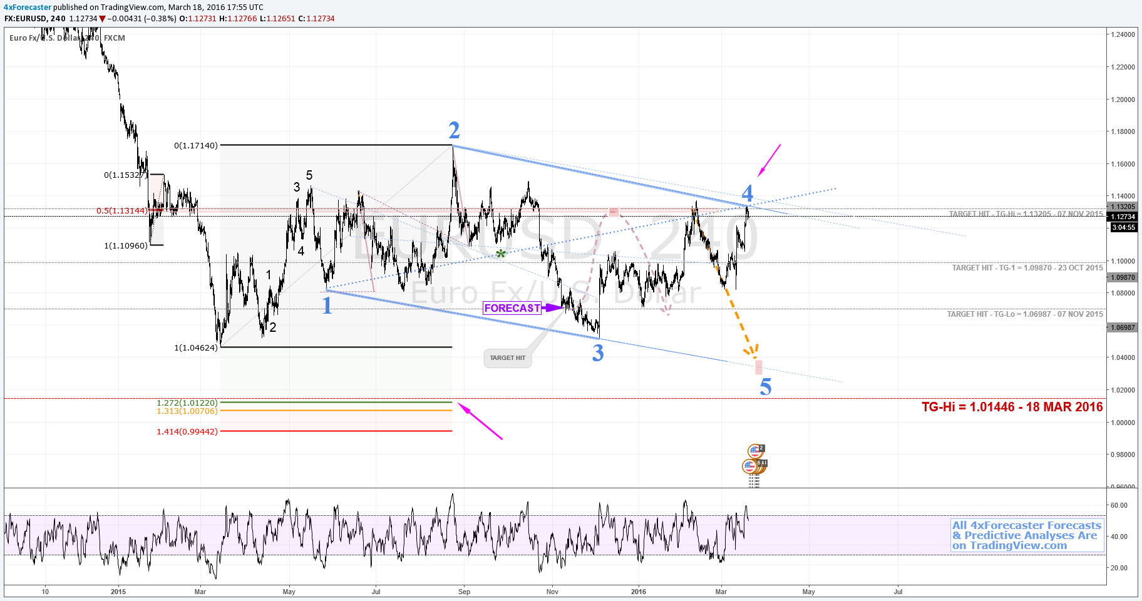Viewport: 1142px width, 601px height.
Task: Click the 20.00 RSI axis label
Action: point(1119,568)
